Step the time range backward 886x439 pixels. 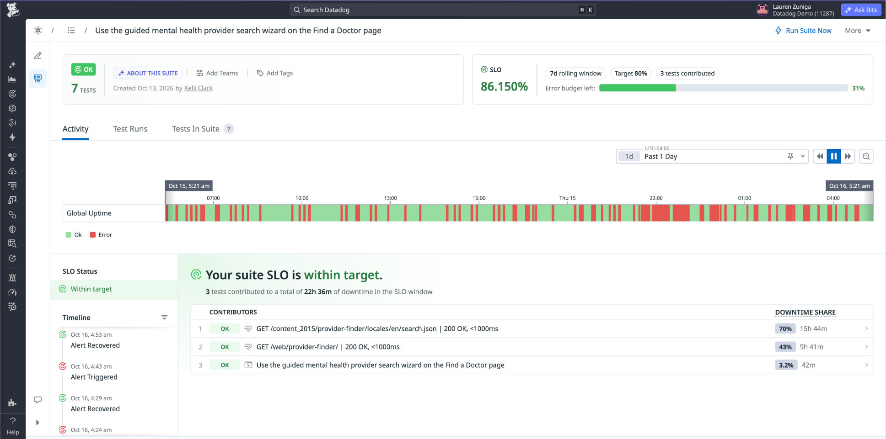(820, 156)
